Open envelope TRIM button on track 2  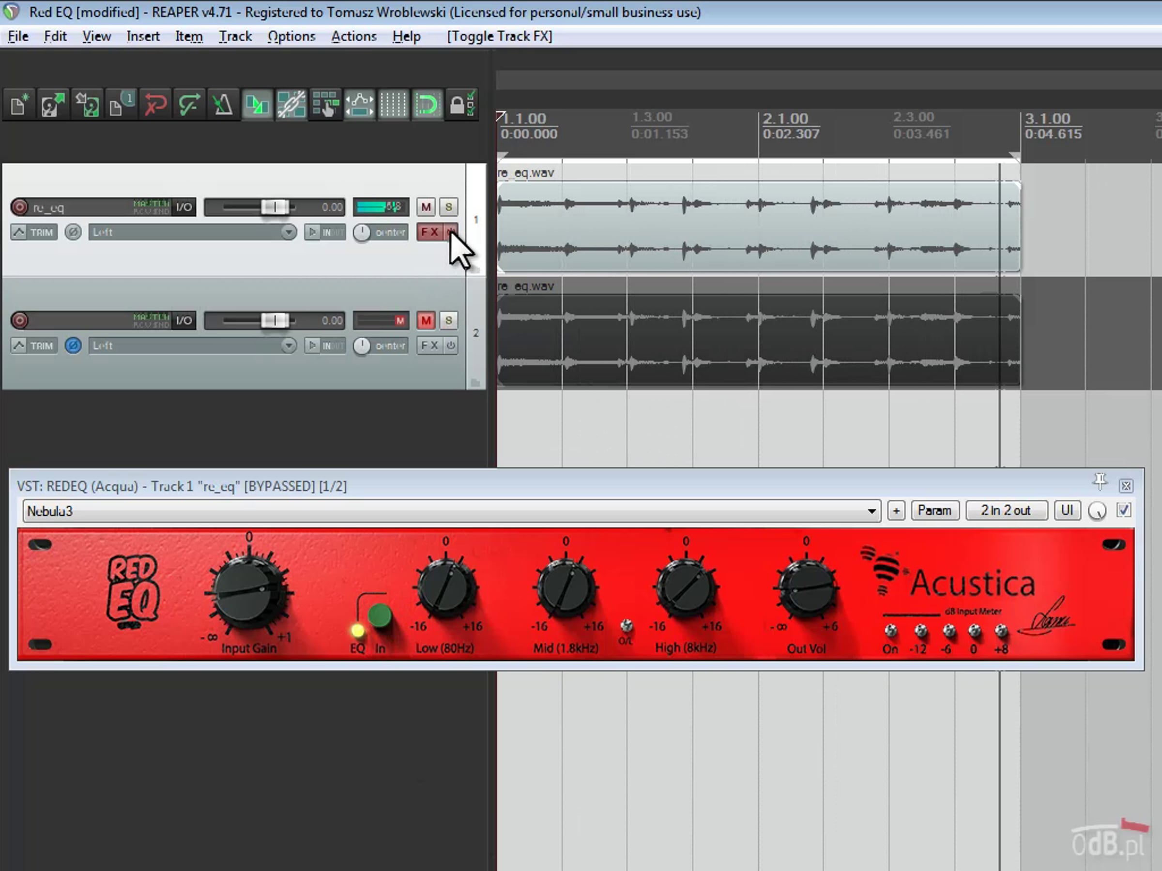pos(34,345)
